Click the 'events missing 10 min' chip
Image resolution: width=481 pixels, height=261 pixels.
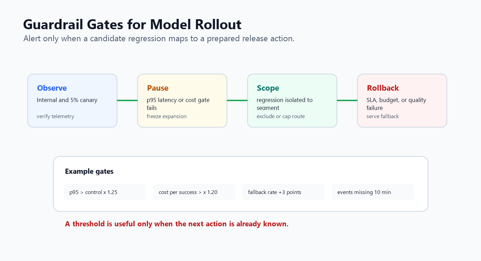click(373, 192)
